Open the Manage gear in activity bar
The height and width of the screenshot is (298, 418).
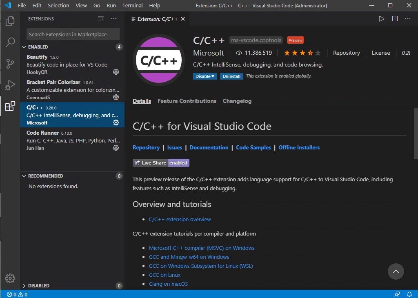tap(10, 278)
